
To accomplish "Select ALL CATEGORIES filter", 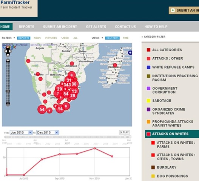I will (167, 50).
